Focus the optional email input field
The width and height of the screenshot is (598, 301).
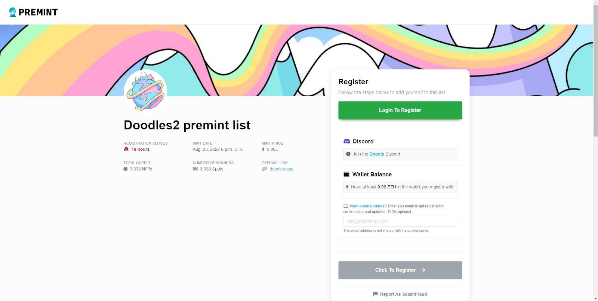click(x=400, y=221)
